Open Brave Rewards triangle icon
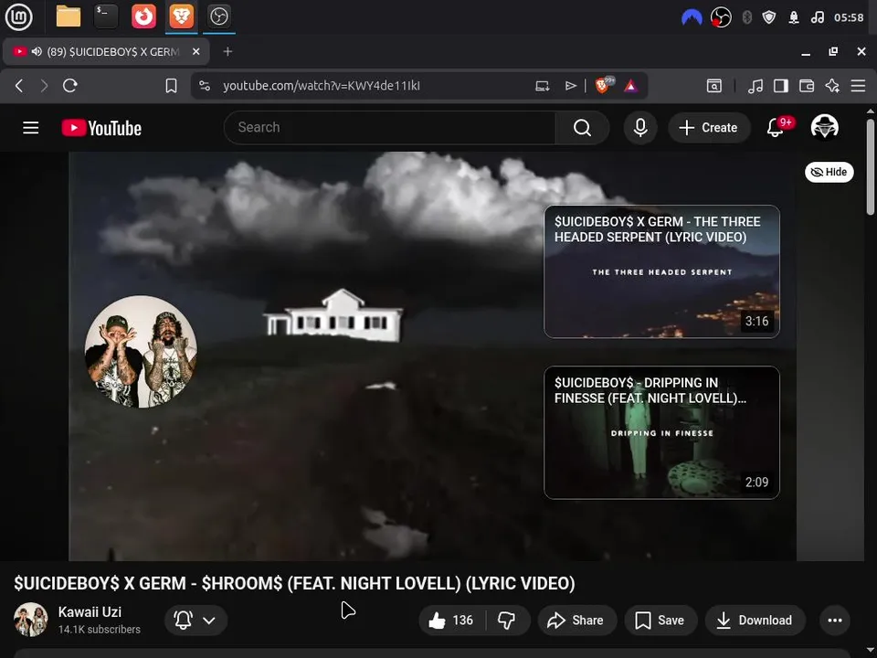877x658 pixels. pos(631,86)
